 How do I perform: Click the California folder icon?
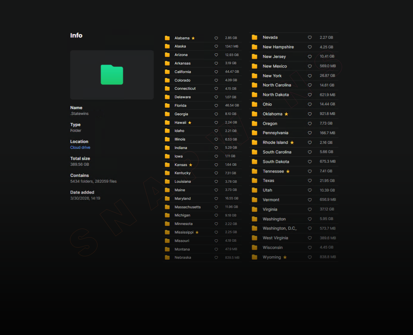coord(167,72)
